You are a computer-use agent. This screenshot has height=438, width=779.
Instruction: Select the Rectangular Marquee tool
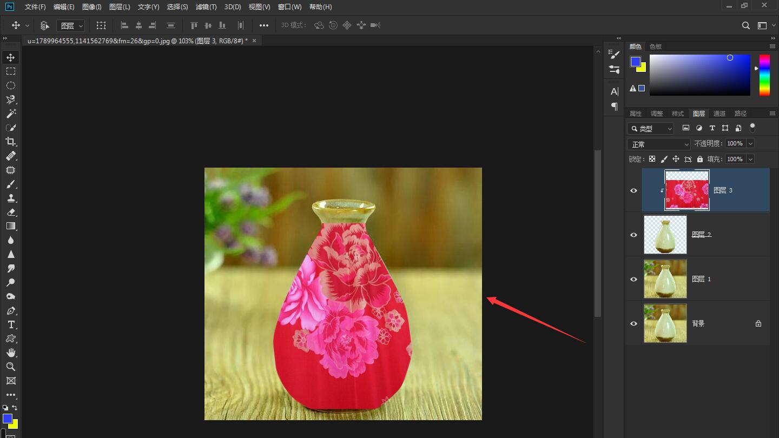point(11,71)
